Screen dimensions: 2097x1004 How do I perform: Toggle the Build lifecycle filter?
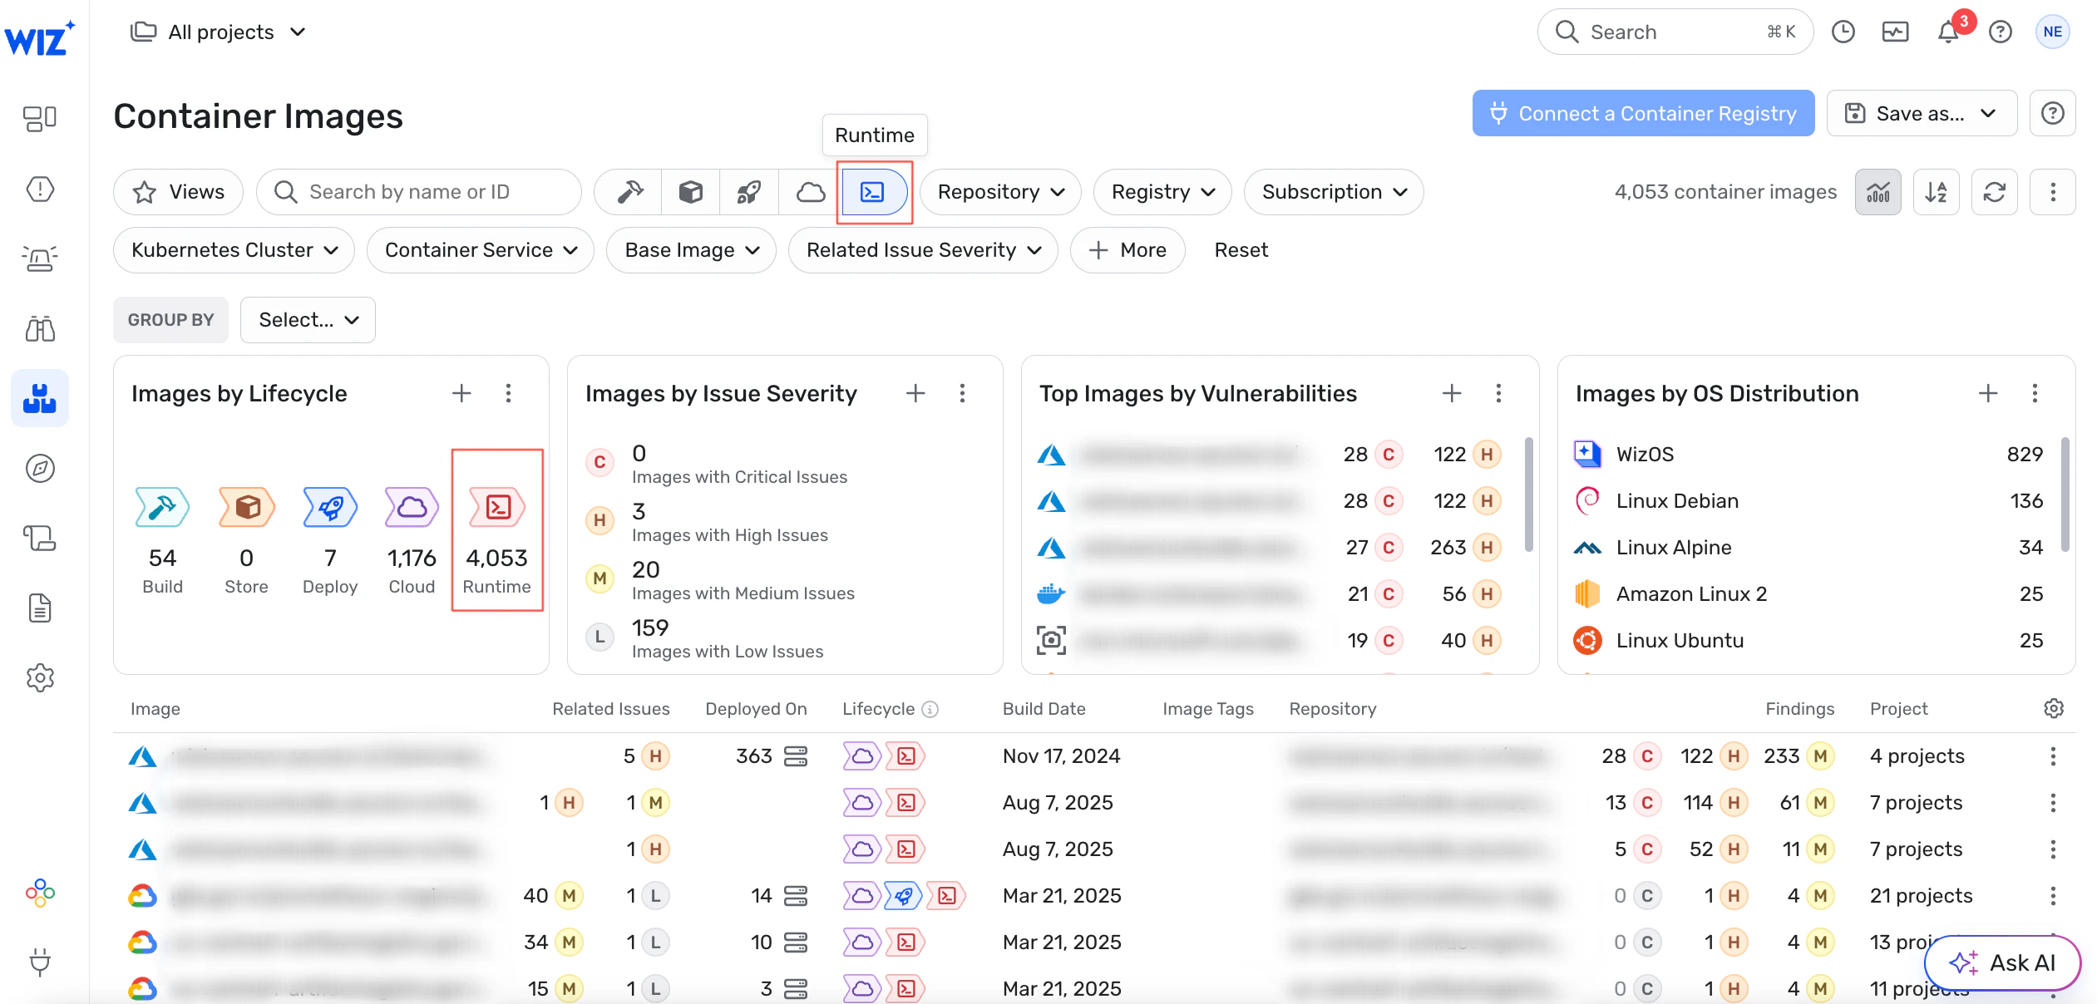(x=629, y=192)
